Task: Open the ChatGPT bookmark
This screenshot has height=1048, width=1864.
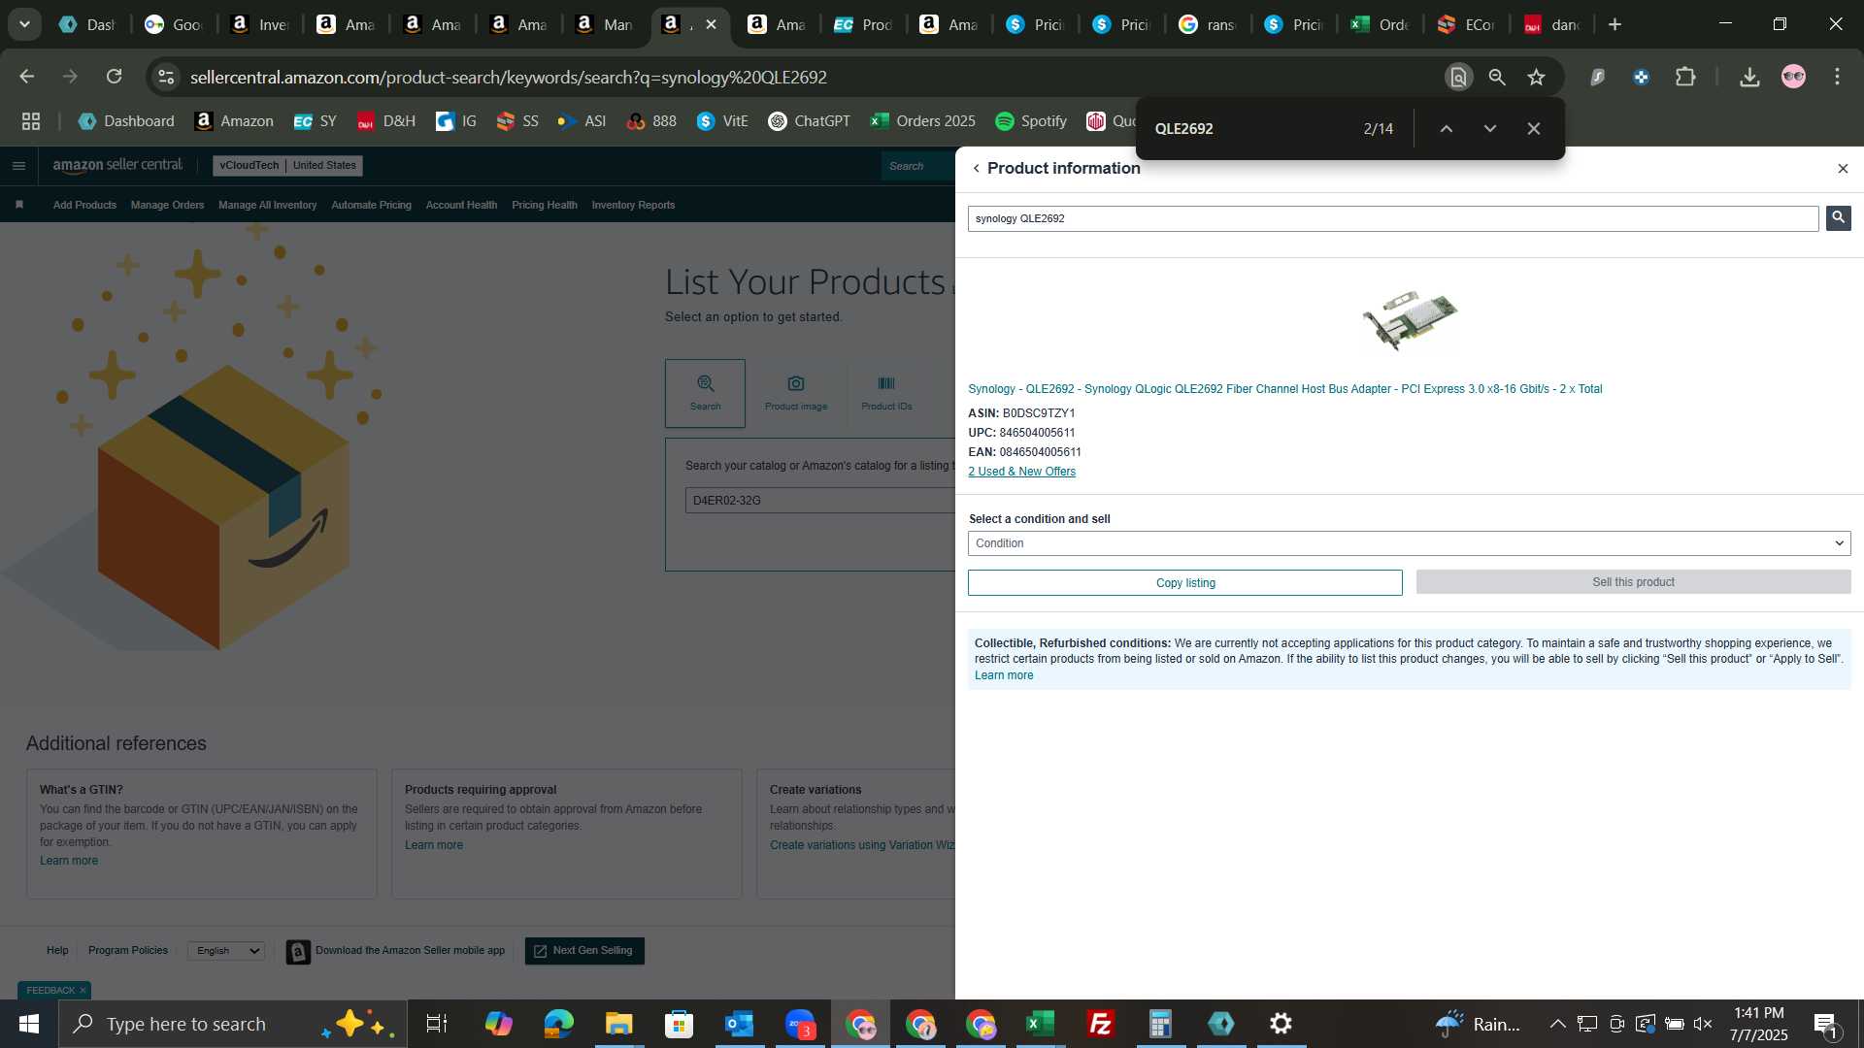Action: 809,121
